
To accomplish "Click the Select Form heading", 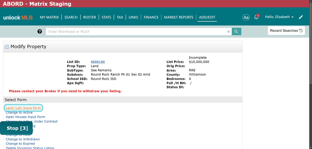I will 16,100.
